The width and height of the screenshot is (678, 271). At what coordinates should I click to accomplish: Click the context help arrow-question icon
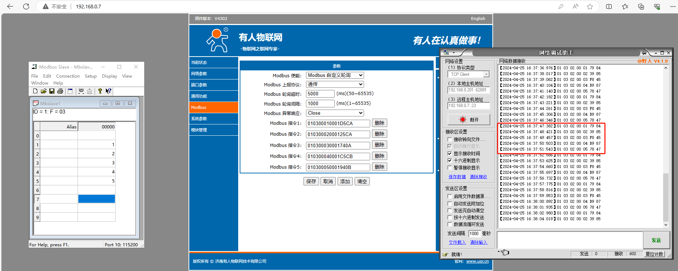(108, 91)
